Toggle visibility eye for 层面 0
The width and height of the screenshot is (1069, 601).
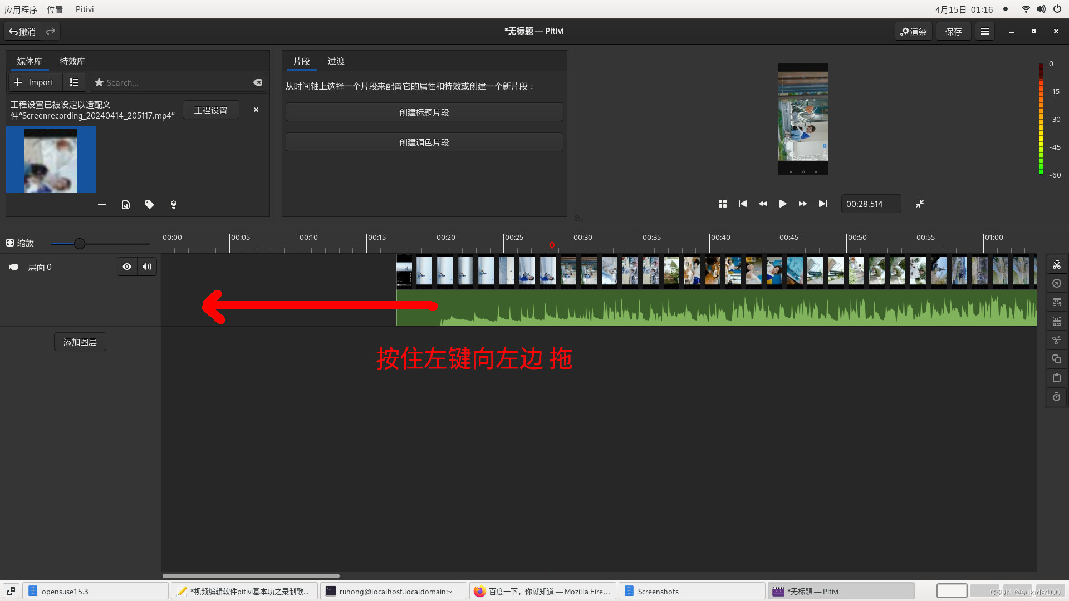coord(127,267)
